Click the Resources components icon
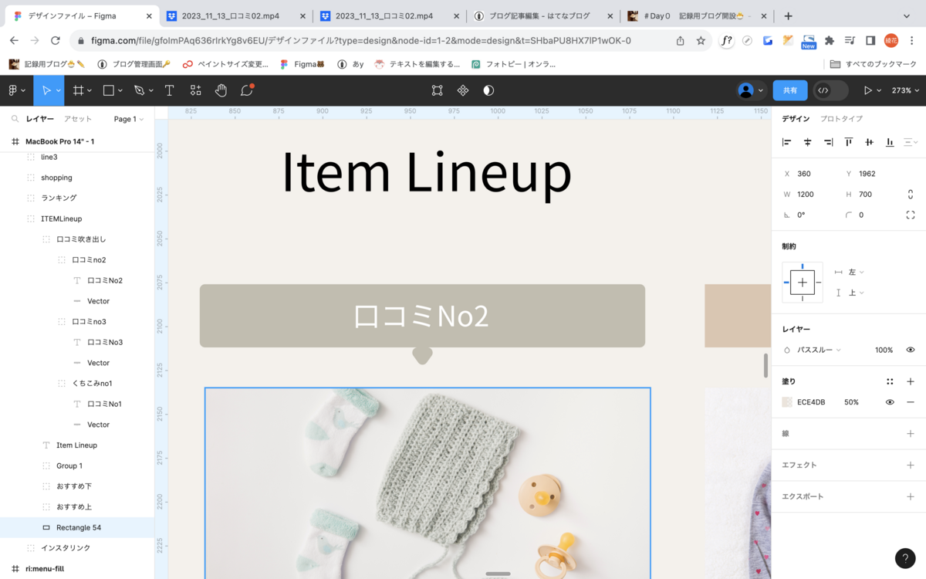The image size is (926, 579). (x=195, y=90)
